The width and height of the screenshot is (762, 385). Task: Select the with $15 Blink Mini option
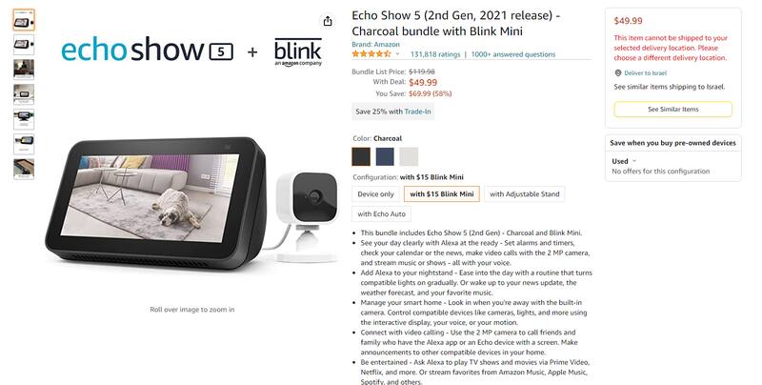[x=442, y=194]
